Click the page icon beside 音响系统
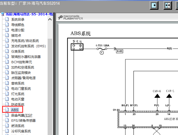 point(7,83)
